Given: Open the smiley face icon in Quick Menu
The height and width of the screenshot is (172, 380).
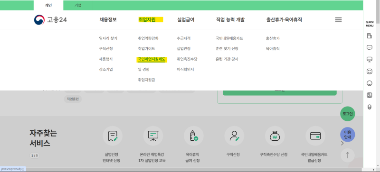Looking at the screenshot, I should pyautogui.click(x=370, y=83).
